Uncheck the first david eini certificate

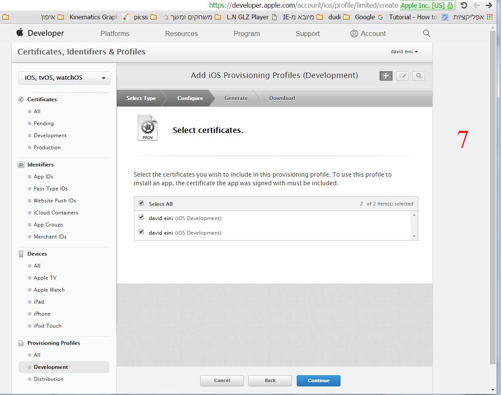(x=141, y=217)
